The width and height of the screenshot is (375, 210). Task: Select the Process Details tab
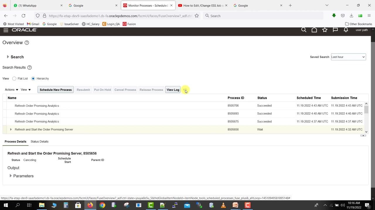click(16, 141)
